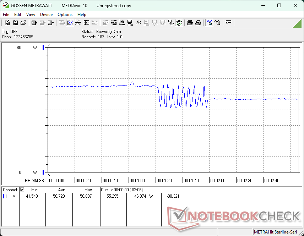Click the save-with-down-arrow disk icon

click(x=15, y=23)
